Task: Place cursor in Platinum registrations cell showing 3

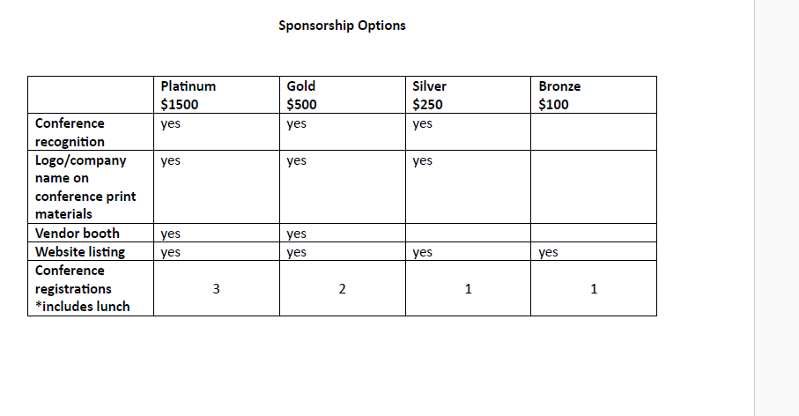Action: point(217,288)
